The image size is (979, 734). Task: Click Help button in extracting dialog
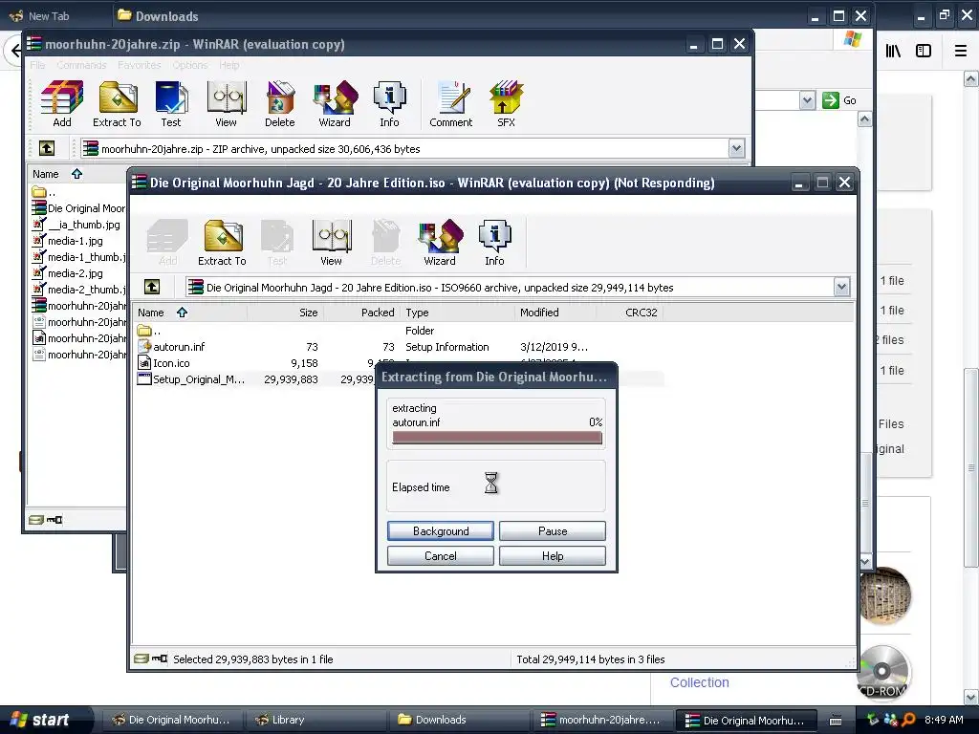click(x=553, y=556)
